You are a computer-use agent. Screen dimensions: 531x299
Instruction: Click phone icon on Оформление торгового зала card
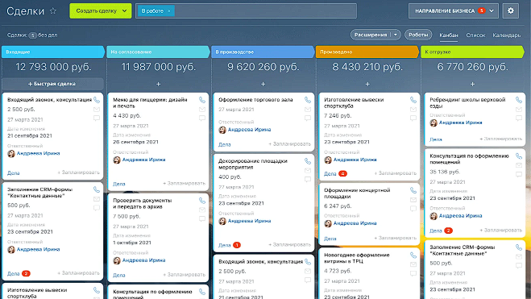coord(308,100)
